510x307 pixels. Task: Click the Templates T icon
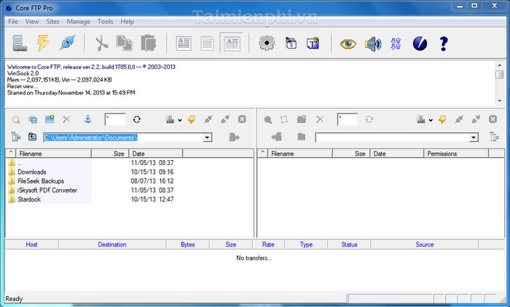pyautogui.click(x=313, y=43)
